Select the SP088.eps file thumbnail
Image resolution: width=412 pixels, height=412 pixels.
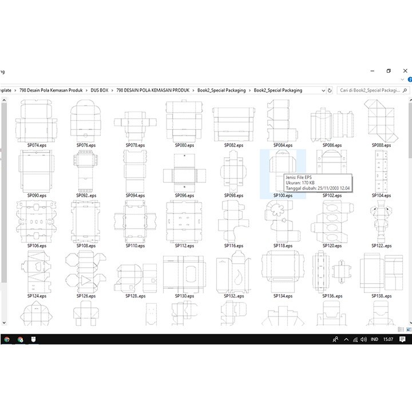[x=381, y=121]
